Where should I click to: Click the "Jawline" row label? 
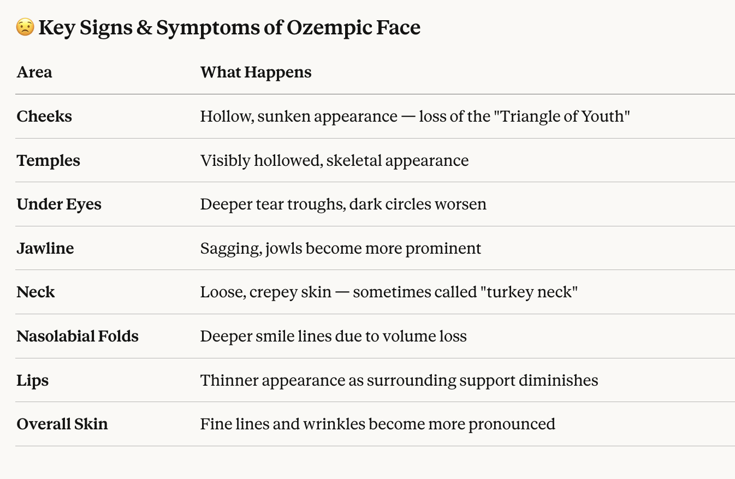click(x=45, y=248)
